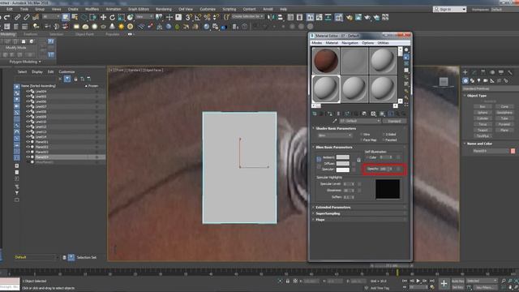Click the Diffuse color swatch

click(342, 164)
